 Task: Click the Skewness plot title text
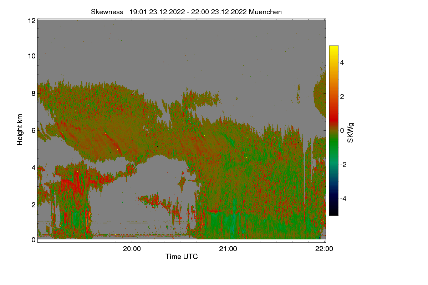point(186,12)
